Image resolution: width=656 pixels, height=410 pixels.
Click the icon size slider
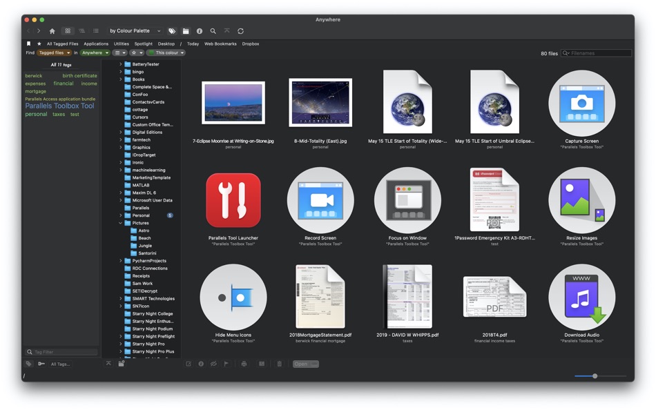pos(600,376)
